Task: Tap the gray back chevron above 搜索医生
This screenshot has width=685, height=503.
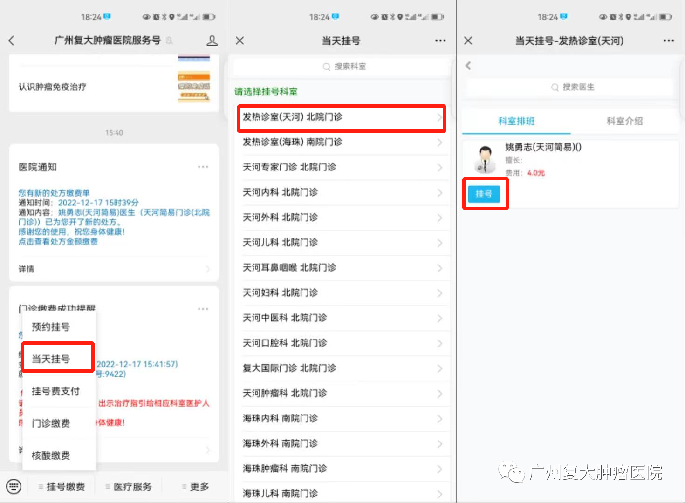Action: point(468,66)
